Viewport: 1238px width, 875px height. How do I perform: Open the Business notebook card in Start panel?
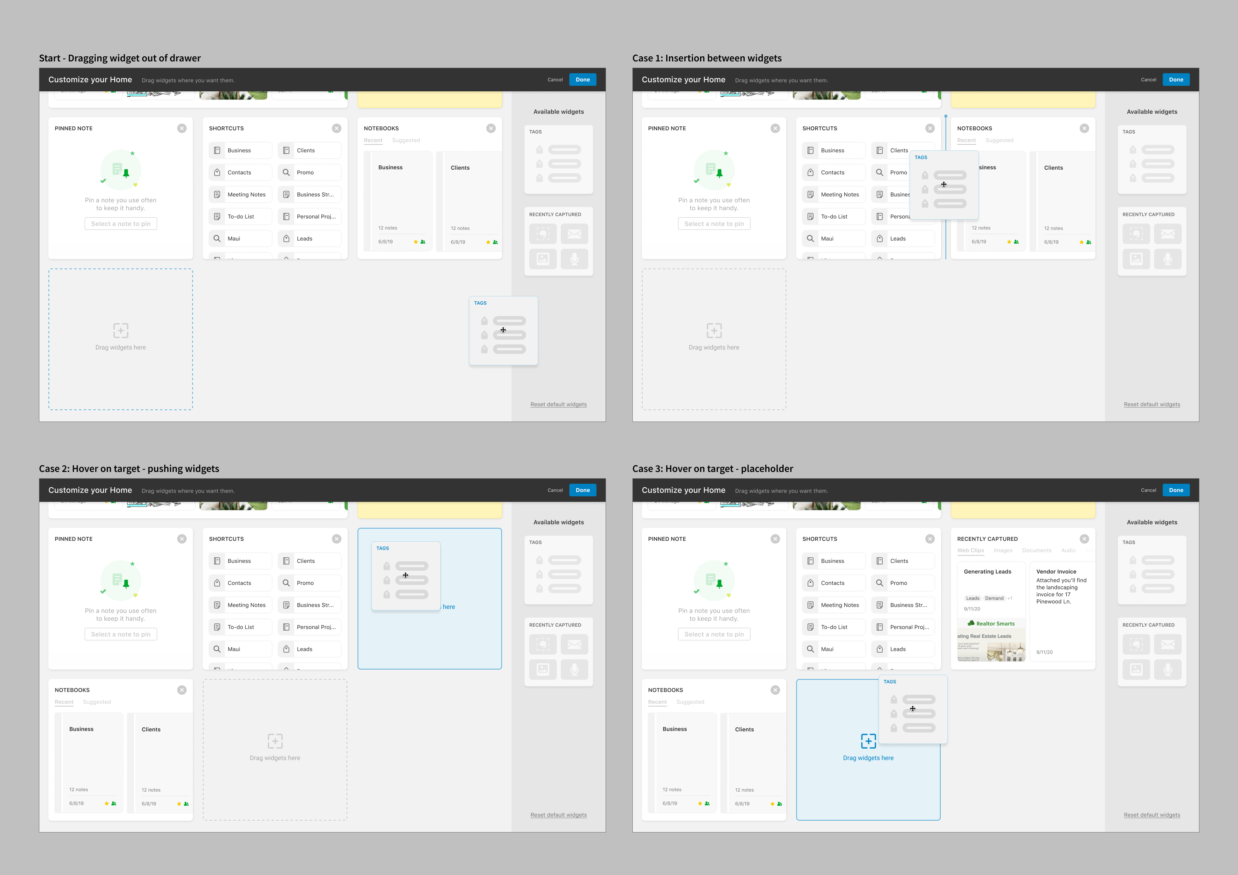point(398,201)
